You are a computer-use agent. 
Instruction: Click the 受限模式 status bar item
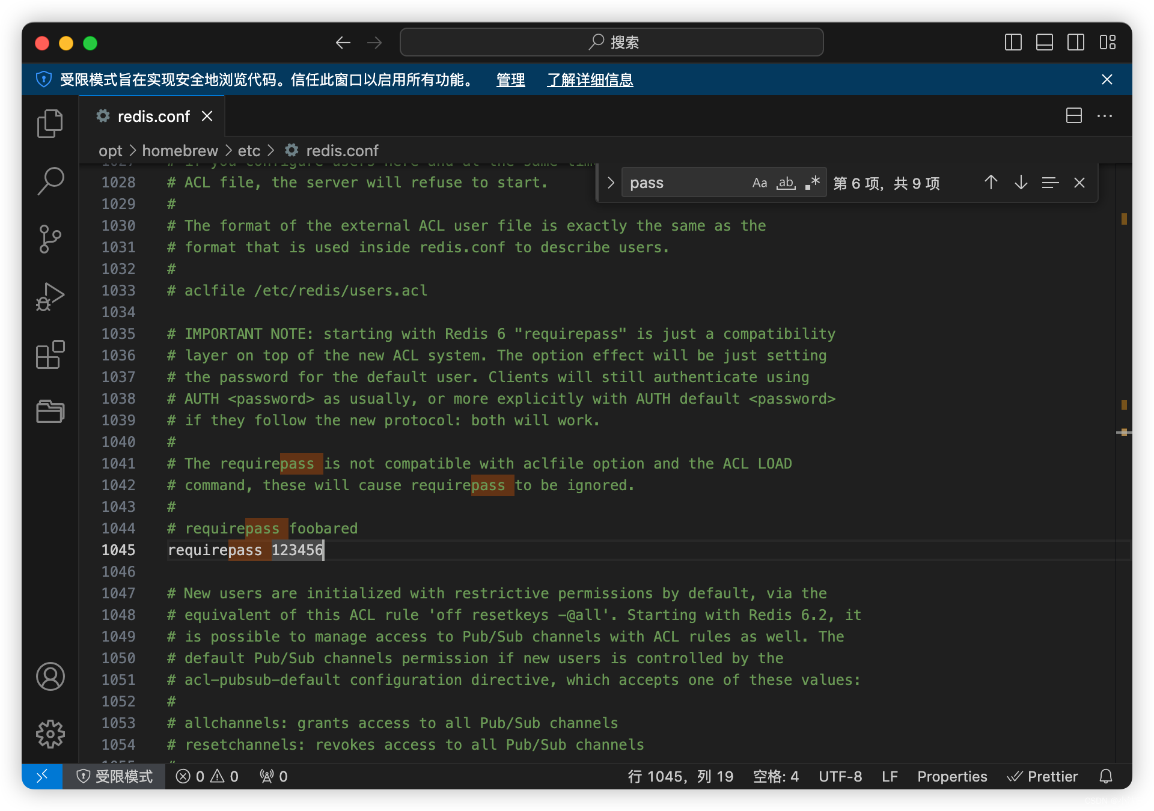coord(115,776)
